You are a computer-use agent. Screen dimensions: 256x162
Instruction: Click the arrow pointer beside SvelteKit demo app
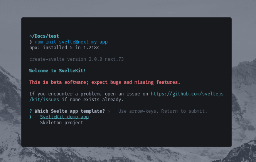tap(30, 117)
